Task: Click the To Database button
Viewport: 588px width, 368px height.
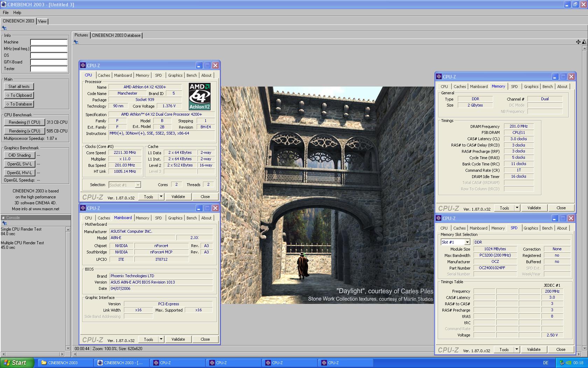Action: (x=19, y=104)
